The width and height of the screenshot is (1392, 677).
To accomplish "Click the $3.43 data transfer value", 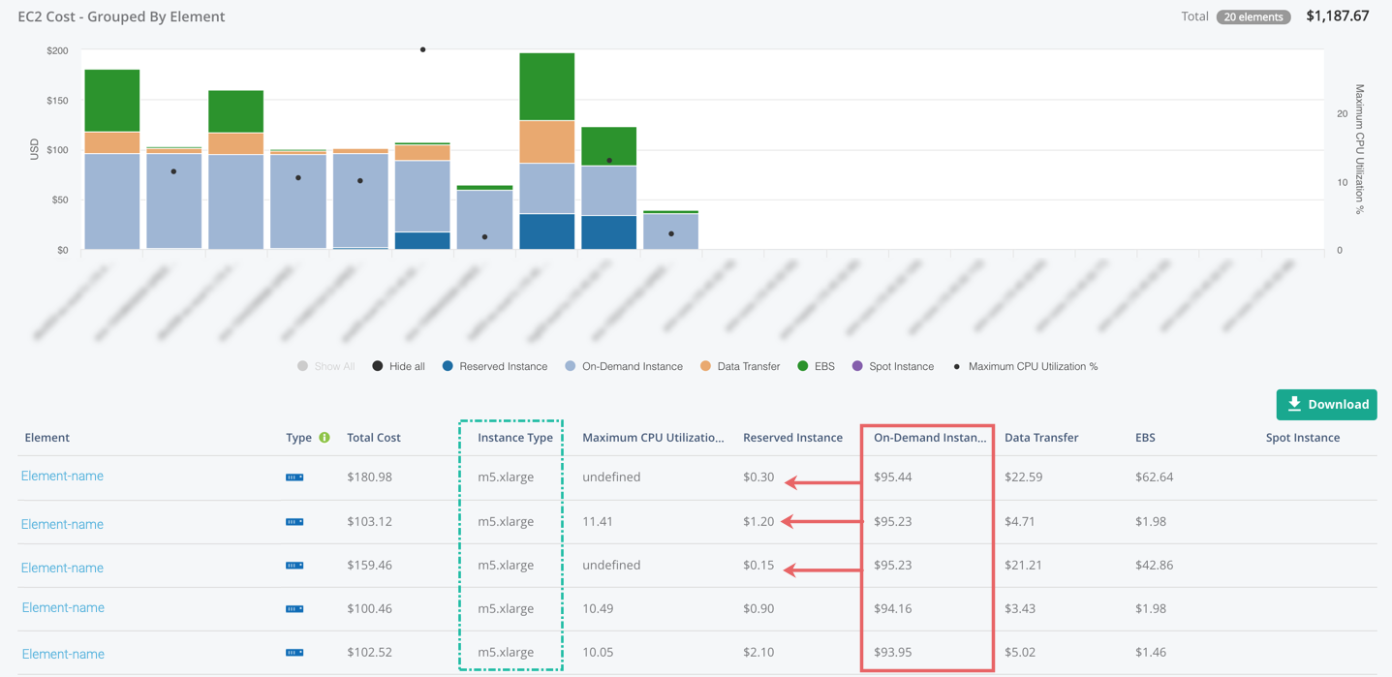I will pyautogui.click(x=1020, y=608).
